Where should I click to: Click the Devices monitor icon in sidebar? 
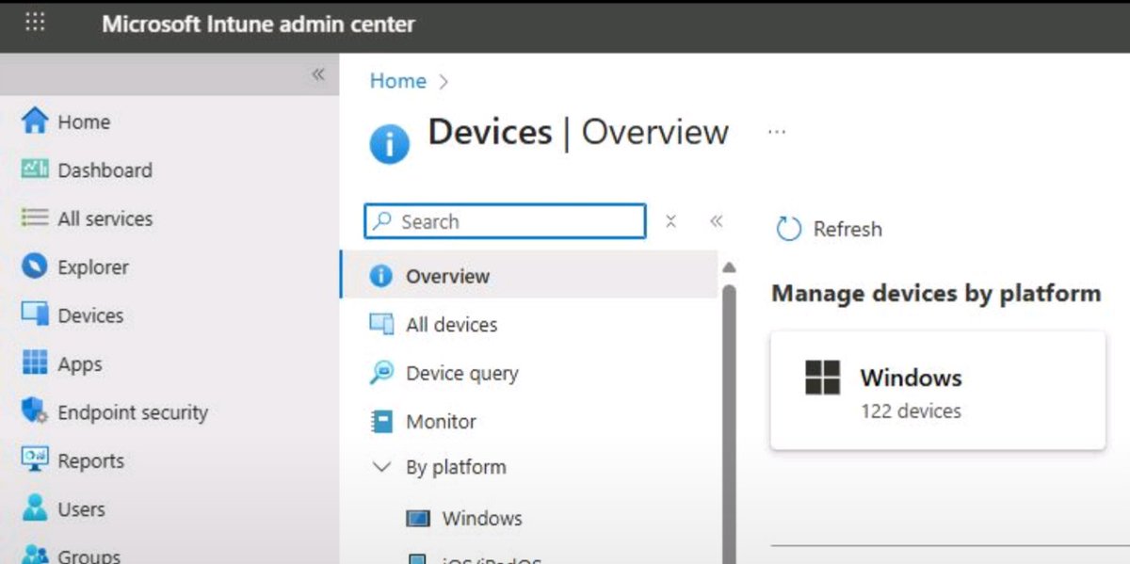35,315
